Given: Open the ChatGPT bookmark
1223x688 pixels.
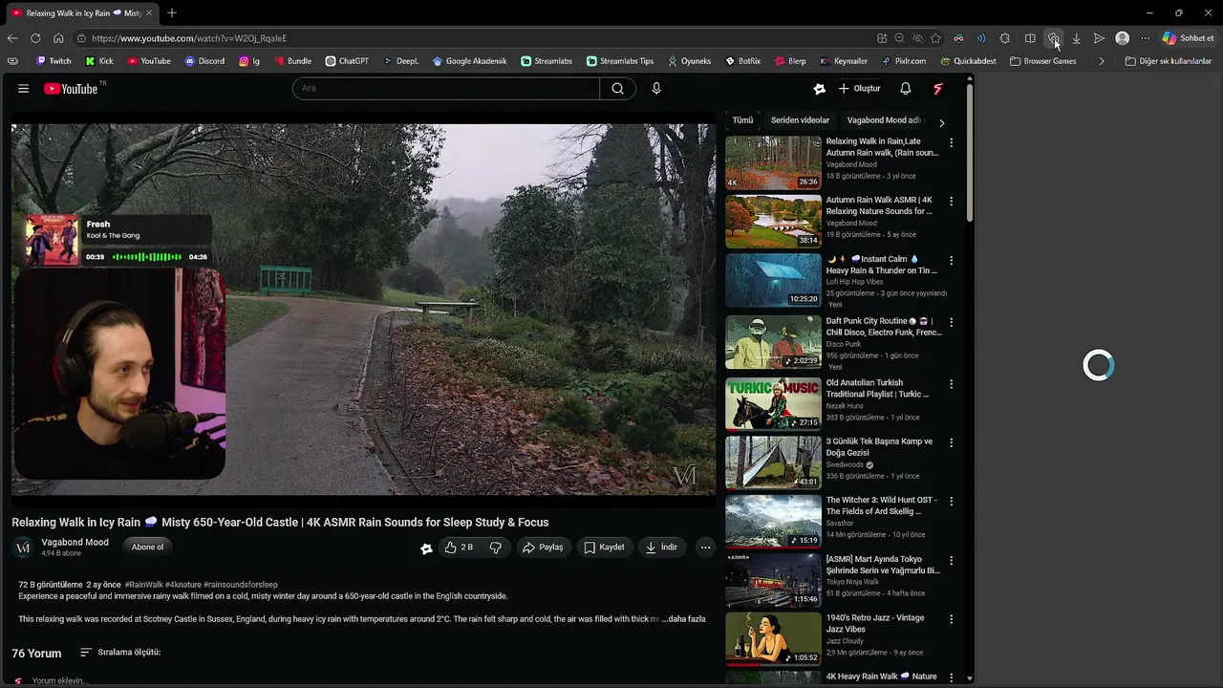Looking at the screenshot, I should 347,61.
